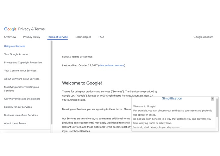The height and width of the screenshot is (156, 220).
Task: Click the Welcome to Google! heading
Action: point(82,83)
